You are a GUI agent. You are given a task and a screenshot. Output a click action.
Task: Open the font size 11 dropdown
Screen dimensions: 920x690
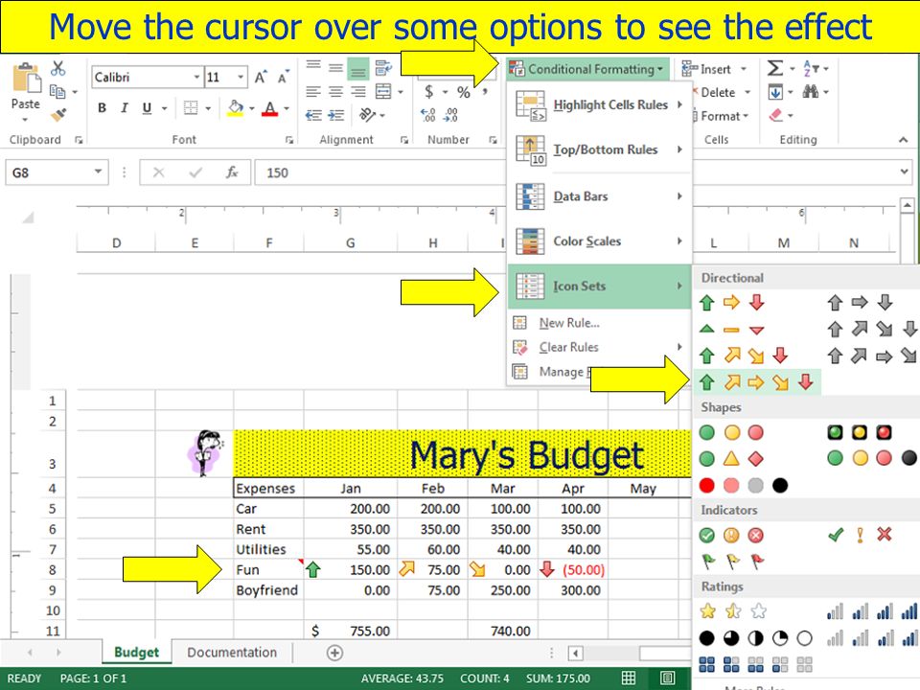240,77
